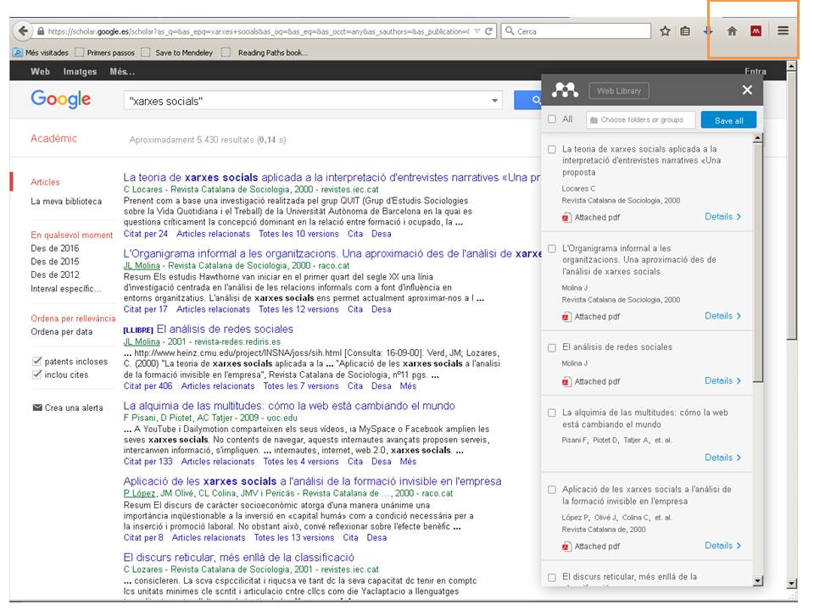
Task: Open the Més.. menu in the black bar
Action: (122, 71)
